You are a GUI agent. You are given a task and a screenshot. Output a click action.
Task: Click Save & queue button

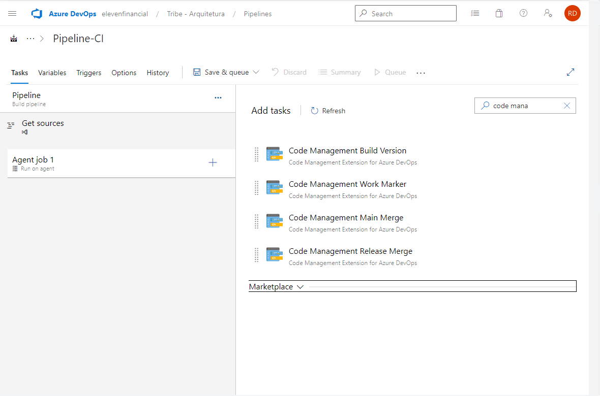[226, 72]
